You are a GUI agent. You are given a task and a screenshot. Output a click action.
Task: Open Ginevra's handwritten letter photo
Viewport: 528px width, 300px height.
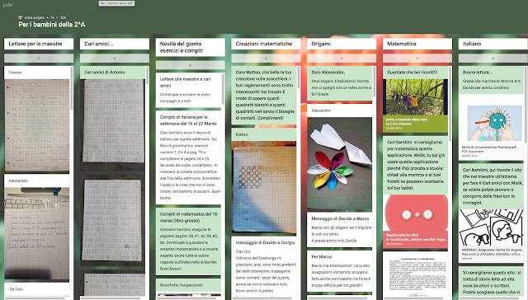36,125
